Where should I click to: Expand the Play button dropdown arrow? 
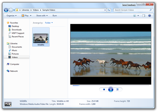click(x=31, y=16)
